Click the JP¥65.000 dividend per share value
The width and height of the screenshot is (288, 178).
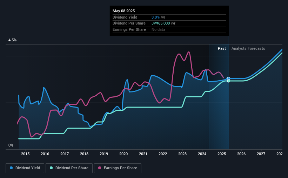pos(161,23)
